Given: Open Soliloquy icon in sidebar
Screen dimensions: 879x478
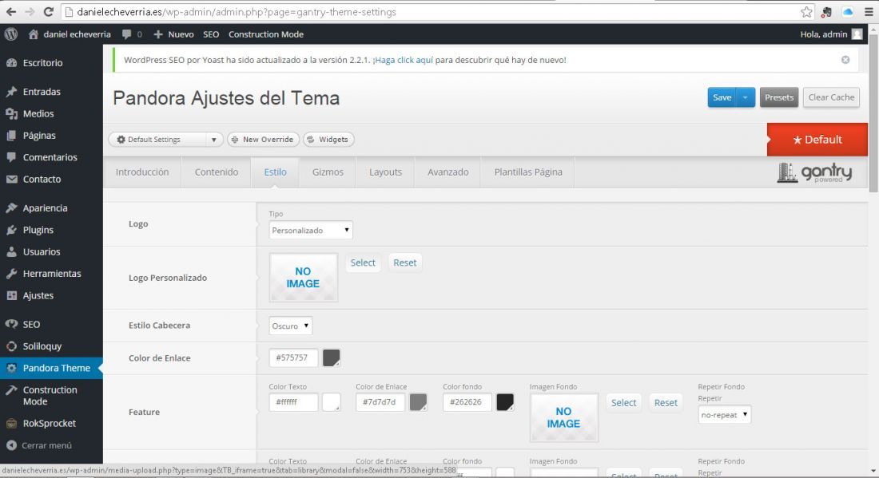Looking at the screenshot, I should click(x=11, y=346).
